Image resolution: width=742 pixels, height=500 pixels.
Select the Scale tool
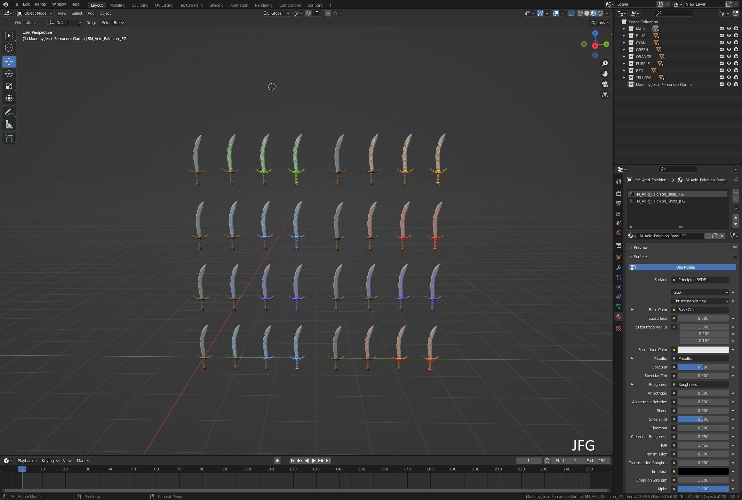tap(9, 86)
